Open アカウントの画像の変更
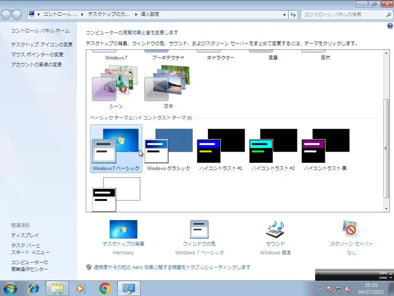The width and height of the screenshot is (394, 296). pyautogui.click(x=37, y=65)
